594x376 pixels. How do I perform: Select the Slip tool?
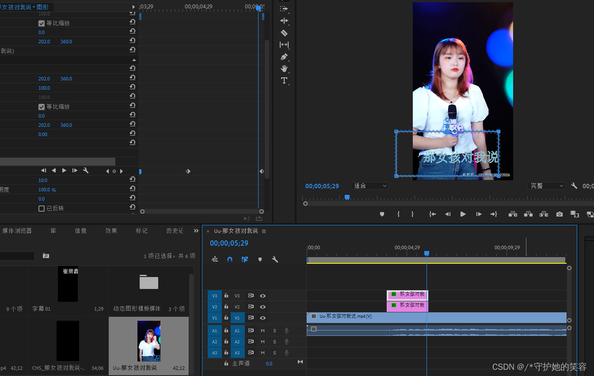click(284, 45)
